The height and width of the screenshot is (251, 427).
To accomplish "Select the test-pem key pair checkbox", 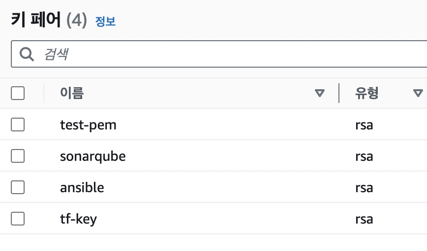I will pyautogui.click(x=18, y=125).
